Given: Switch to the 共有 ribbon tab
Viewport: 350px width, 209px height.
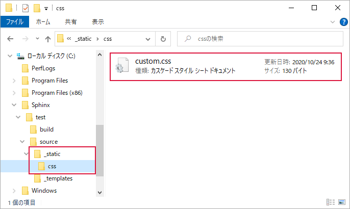Looking at the screenshot, I should (71, 22).
